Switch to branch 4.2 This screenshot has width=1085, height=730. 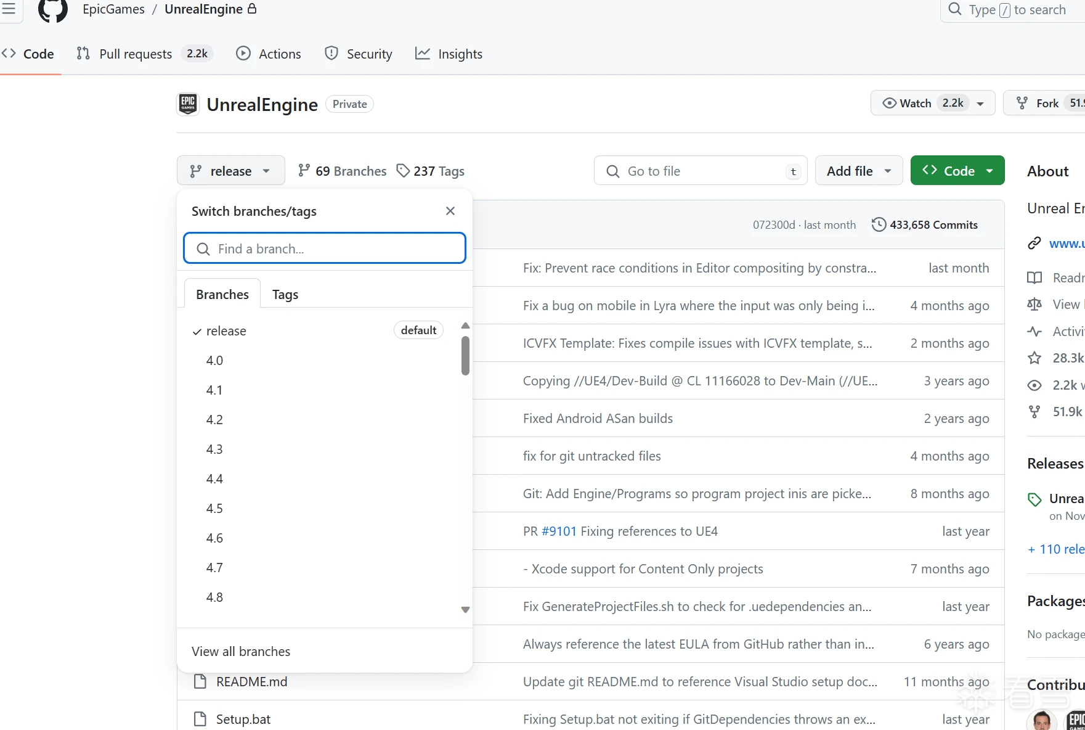317,420
